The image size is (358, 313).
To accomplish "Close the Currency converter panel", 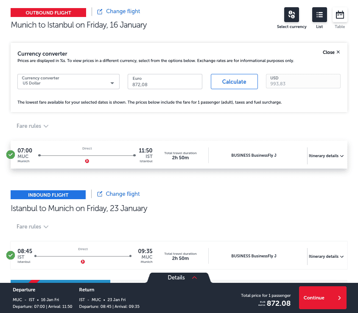I will point(331,52).
